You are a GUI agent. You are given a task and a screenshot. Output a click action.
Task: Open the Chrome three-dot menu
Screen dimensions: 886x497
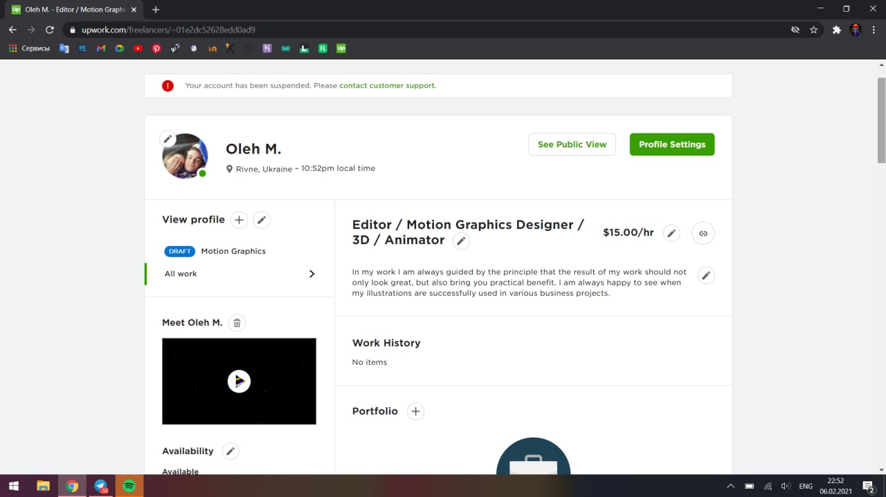coord(874,30)
